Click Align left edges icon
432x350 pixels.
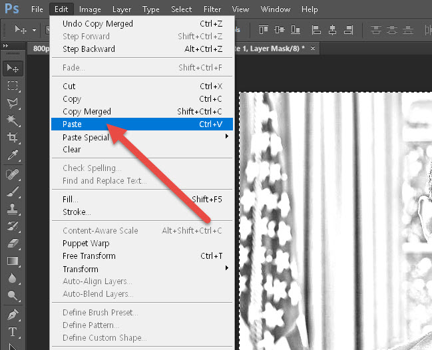(316, 30)
